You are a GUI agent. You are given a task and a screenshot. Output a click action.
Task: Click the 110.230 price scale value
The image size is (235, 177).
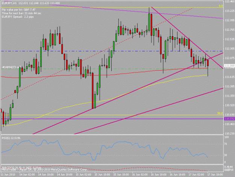tap(229, 134)
